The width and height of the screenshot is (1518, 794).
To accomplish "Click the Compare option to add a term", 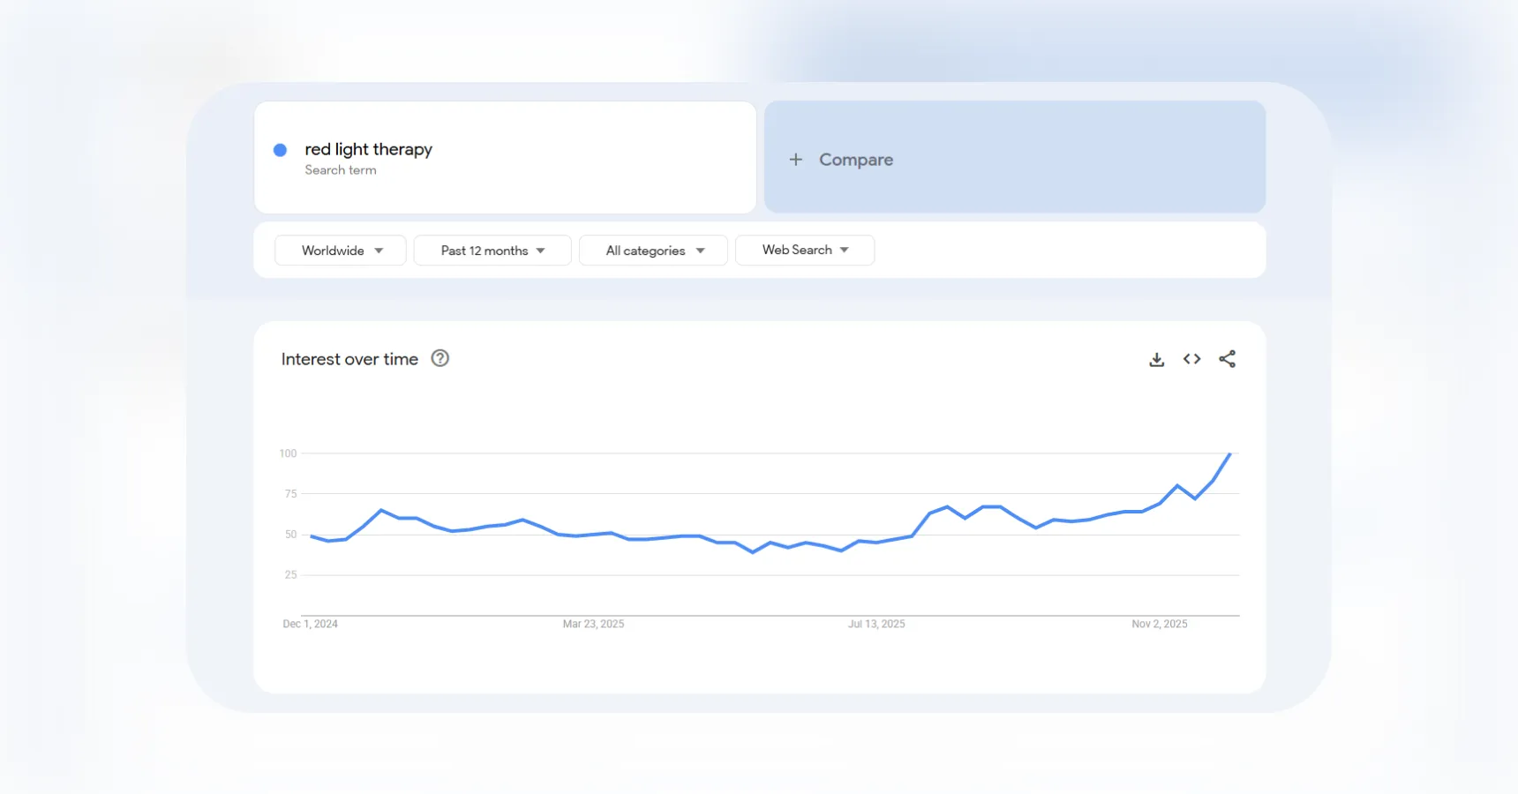I will (855, 160).
